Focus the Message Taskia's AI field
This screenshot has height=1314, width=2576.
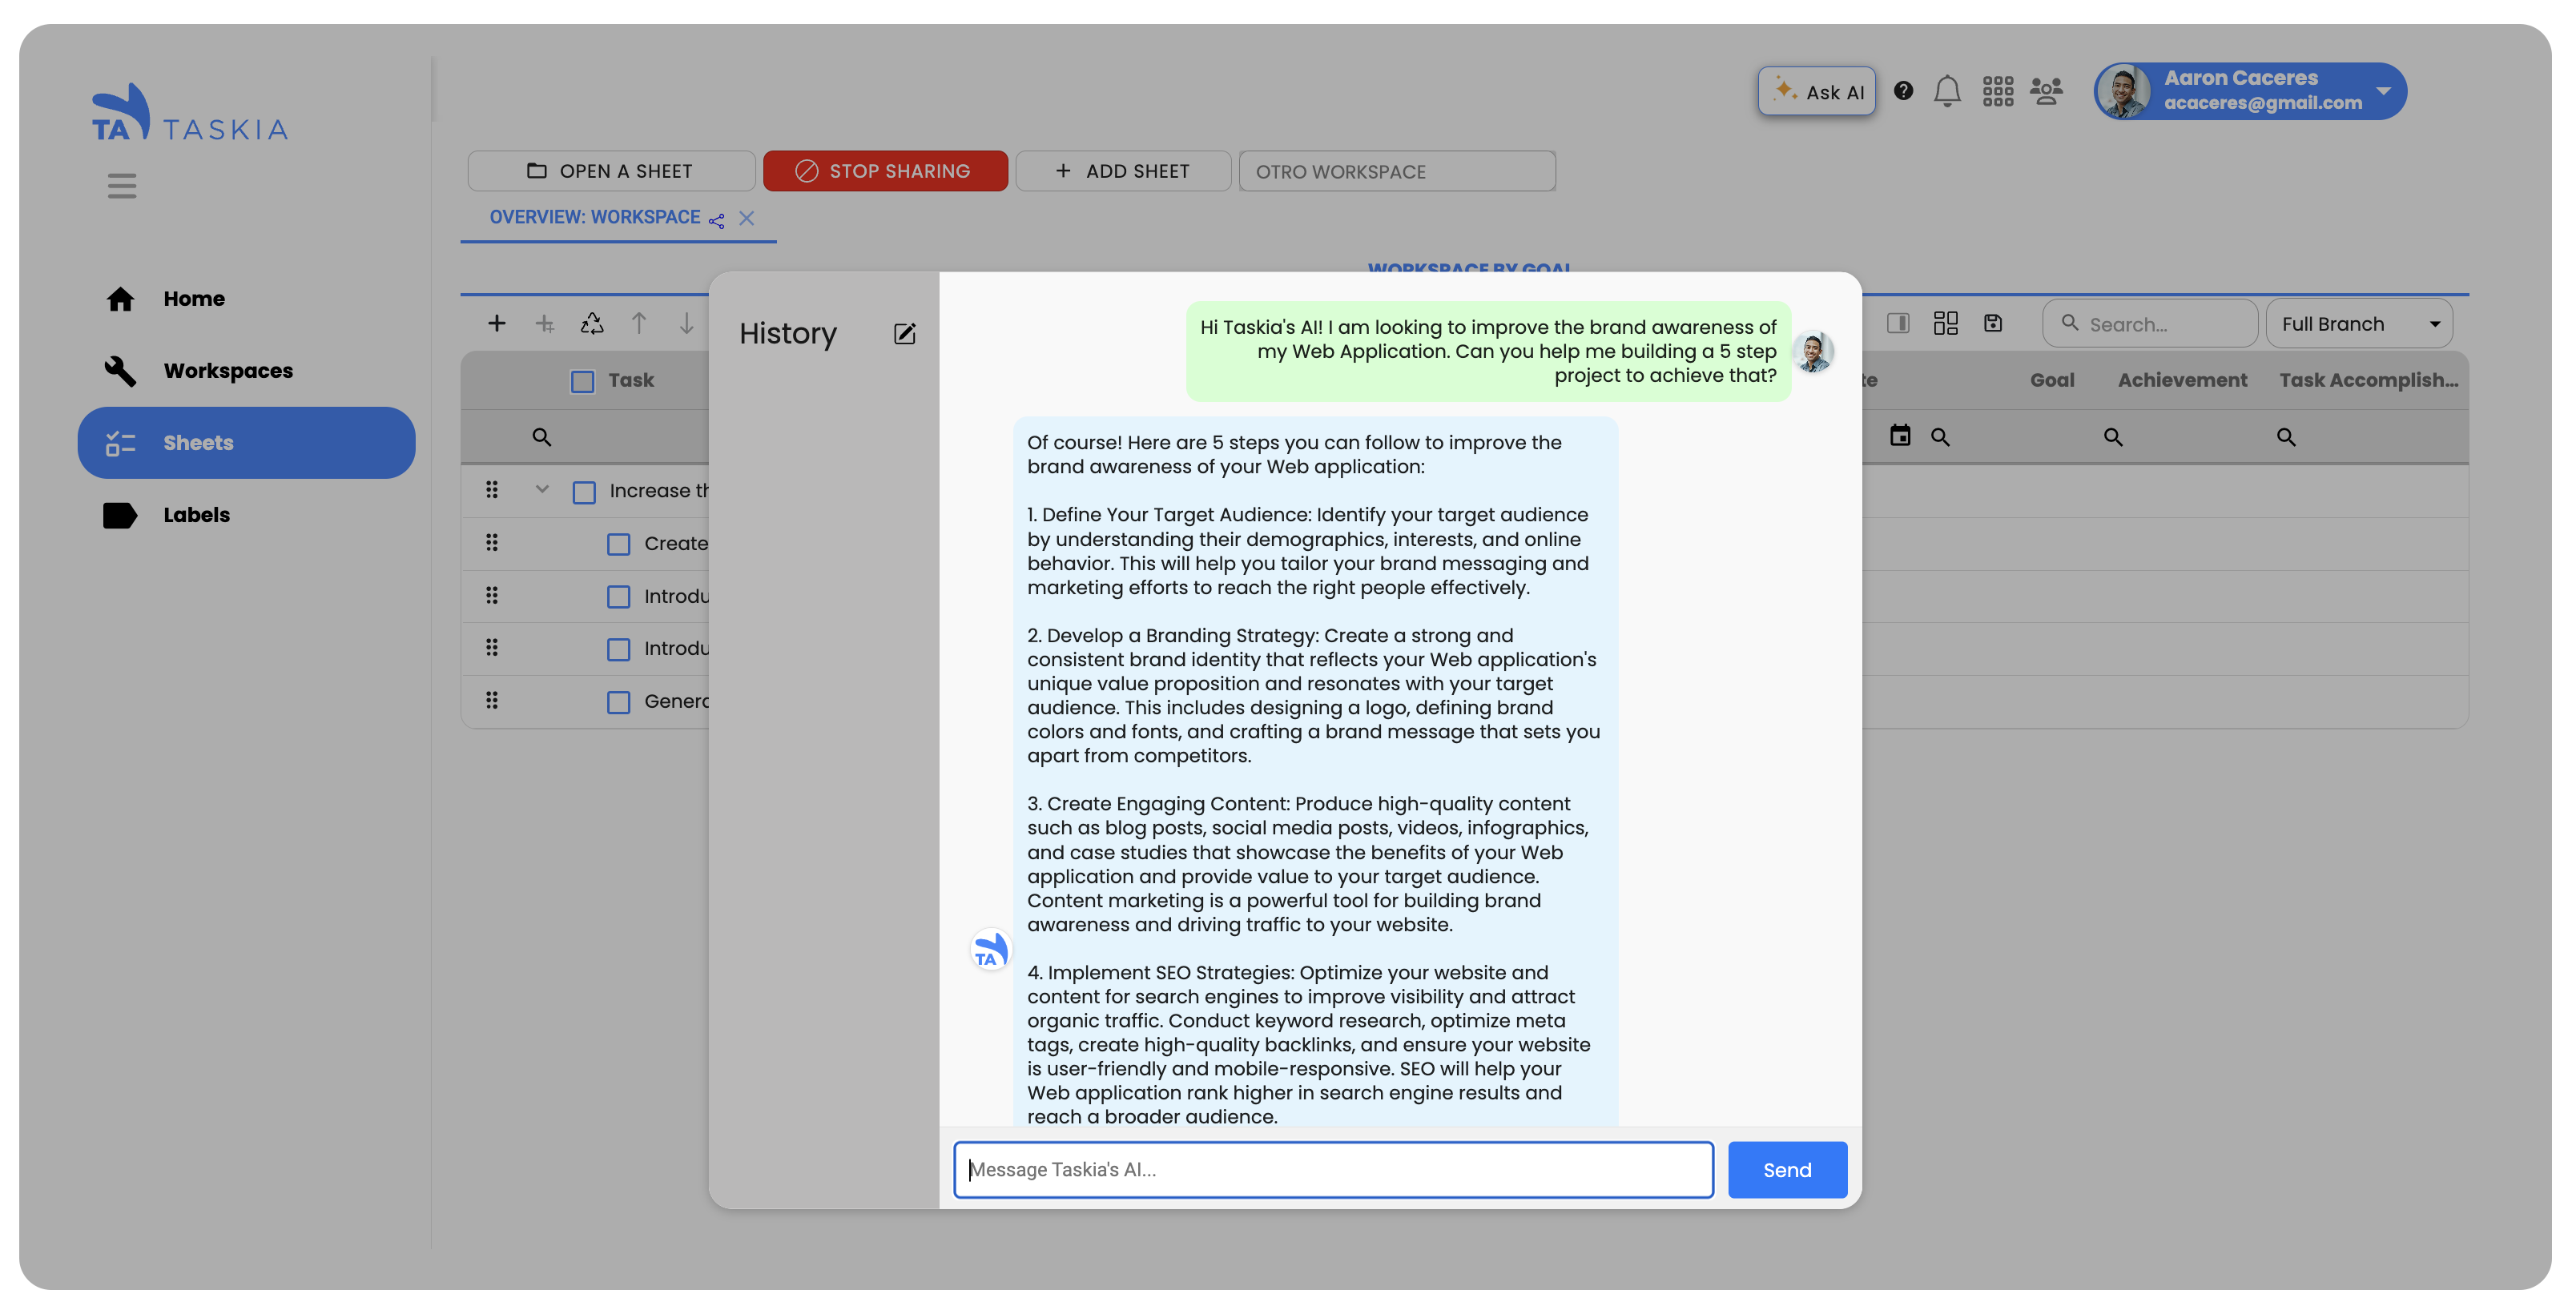(x=1332, y=1169)
